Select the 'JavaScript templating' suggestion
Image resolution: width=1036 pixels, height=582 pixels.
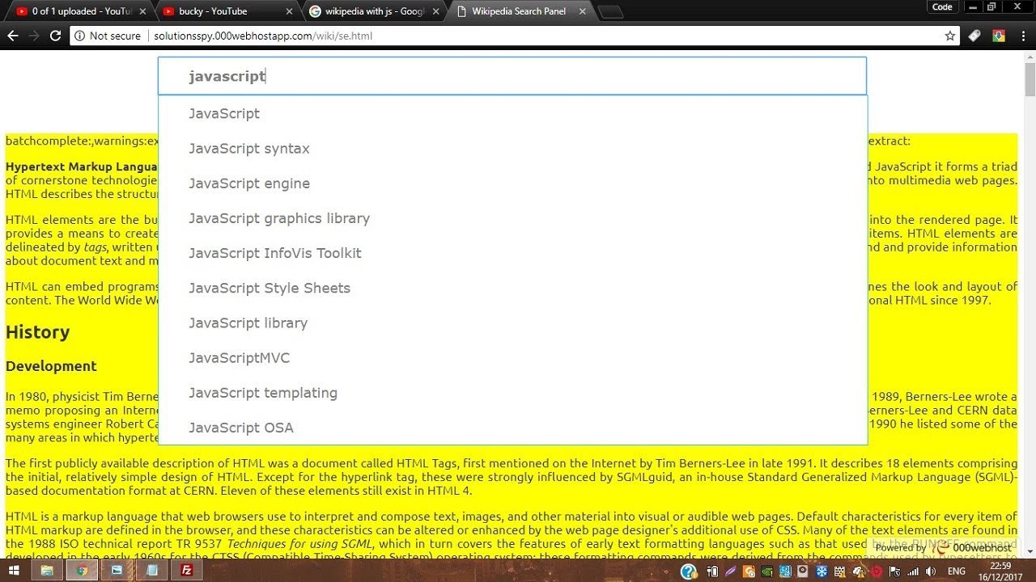[x=512, y=392]
